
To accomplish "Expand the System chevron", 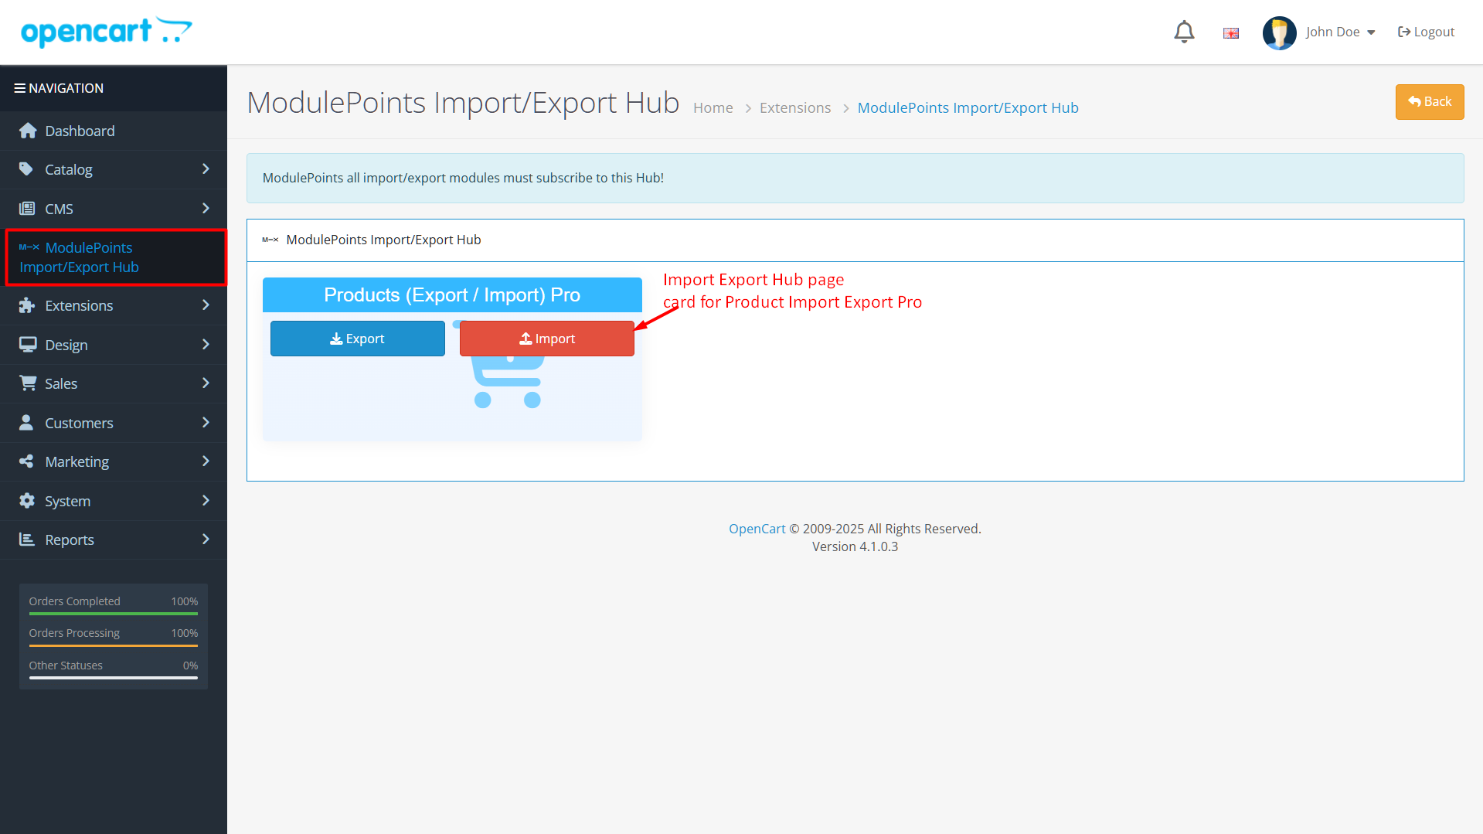I will (x=206, y=500).
